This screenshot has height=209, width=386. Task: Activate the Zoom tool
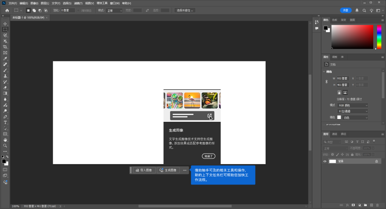5,145
